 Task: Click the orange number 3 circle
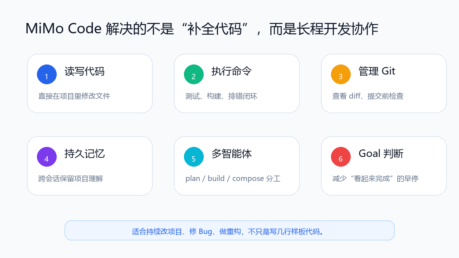point(341,75)
